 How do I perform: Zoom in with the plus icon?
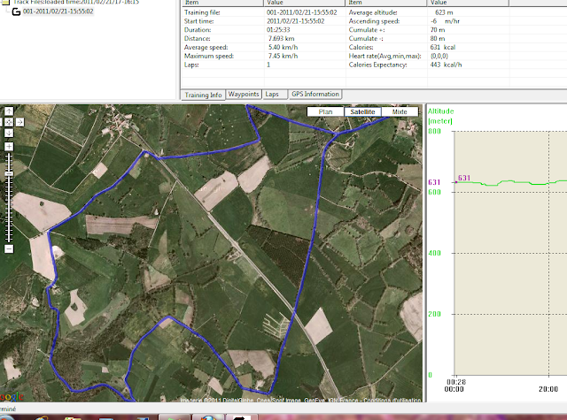click(x=9, y=147)
